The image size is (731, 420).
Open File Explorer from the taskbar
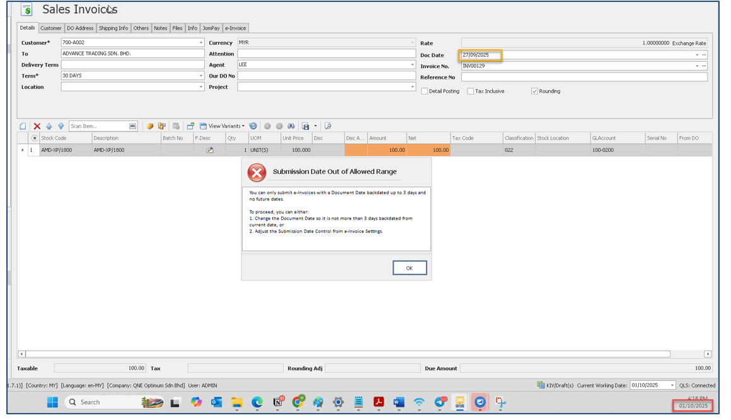click(237, 402)
